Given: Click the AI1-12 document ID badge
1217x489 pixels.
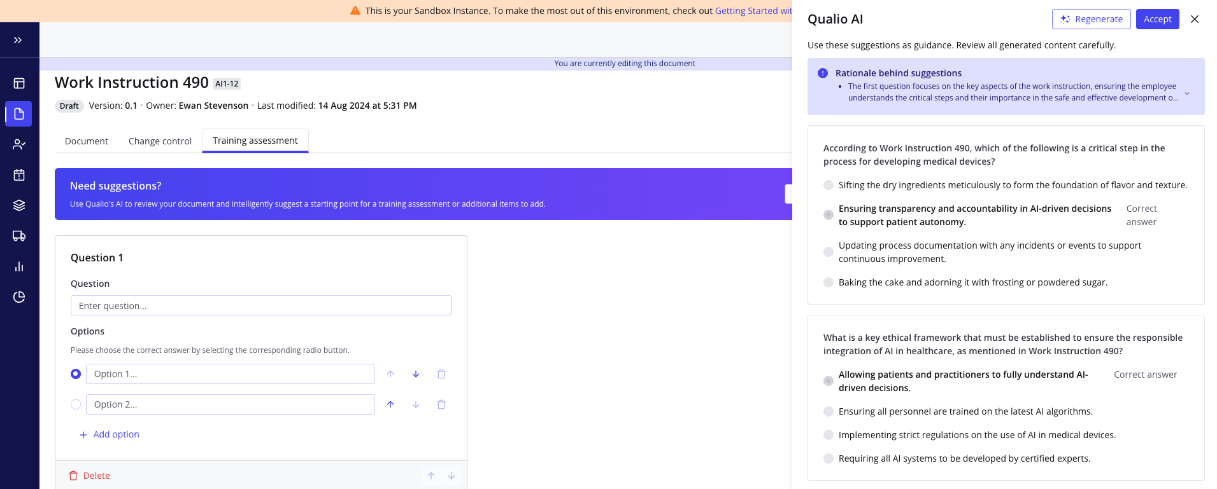Looking at the screenshot, I should (x=227, y=83).
